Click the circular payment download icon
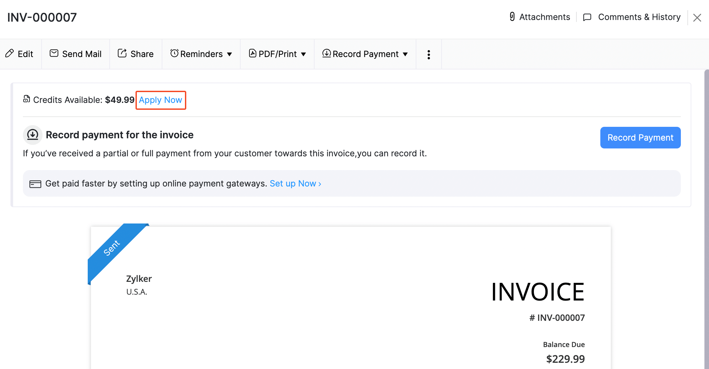 32,135
